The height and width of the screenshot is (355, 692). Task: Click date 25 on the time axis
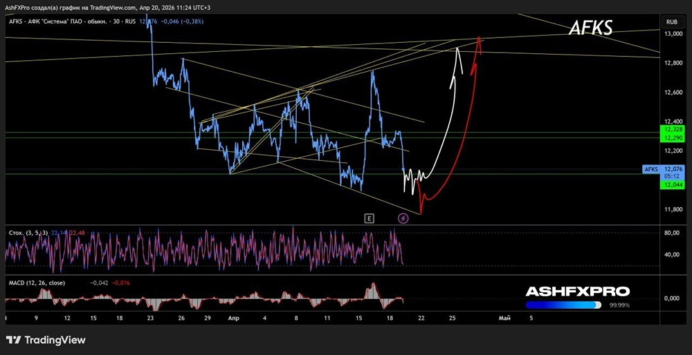[x=453, y=318]
